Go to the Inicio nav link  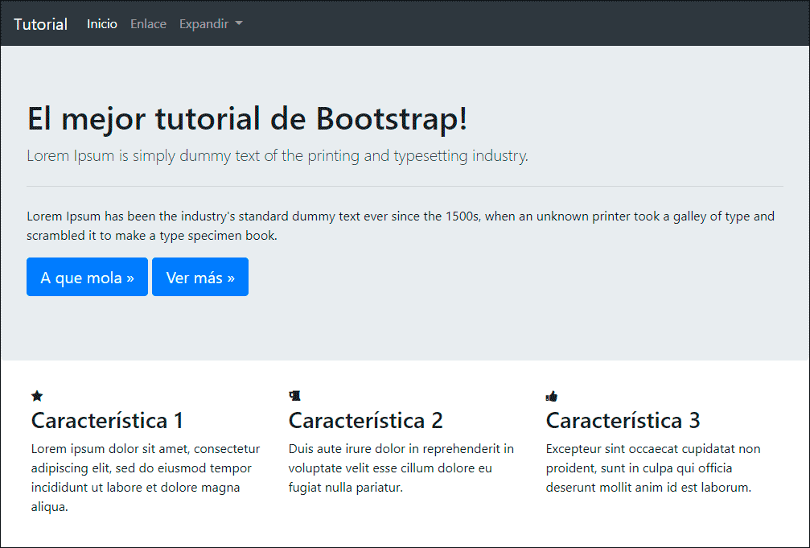(x=102, y=24)
